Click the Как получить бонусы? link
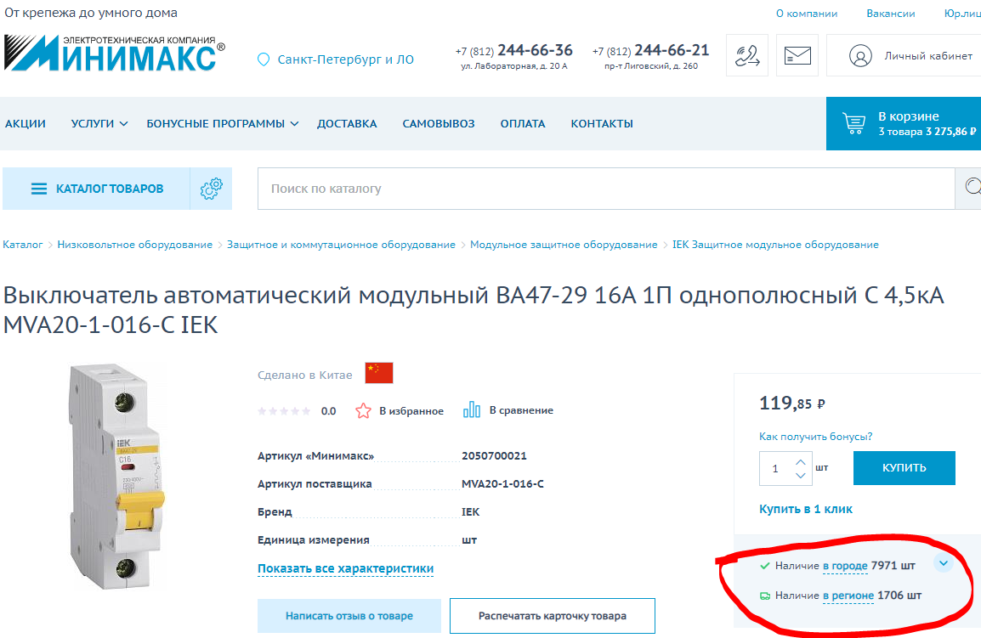The height and width of the screenshot is (638, 981). 815,437
